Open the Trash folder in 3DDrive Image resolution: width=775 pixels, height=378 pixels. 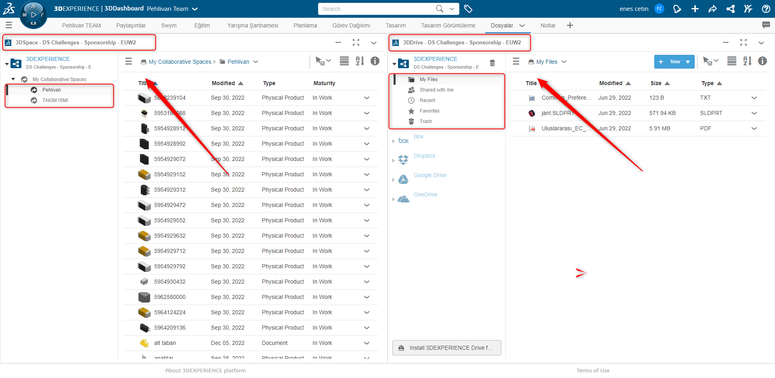(x=425, y=121)
